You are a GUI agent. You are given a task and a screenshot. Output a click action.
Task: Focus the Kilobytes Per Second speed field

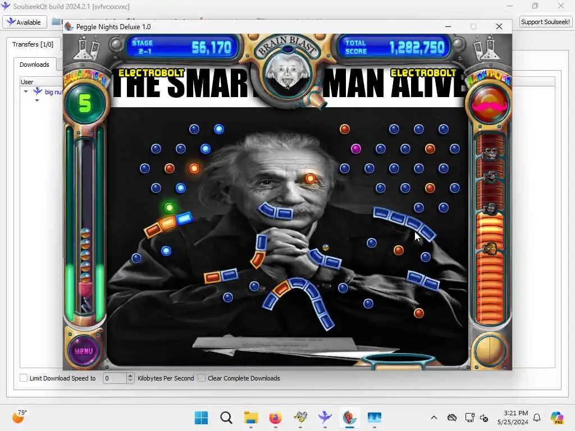pyautogui.click(x=115, y=378)
